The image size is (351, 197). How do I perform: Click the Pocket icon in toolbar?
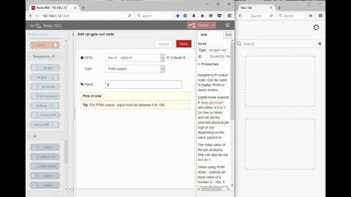(219, 16)
